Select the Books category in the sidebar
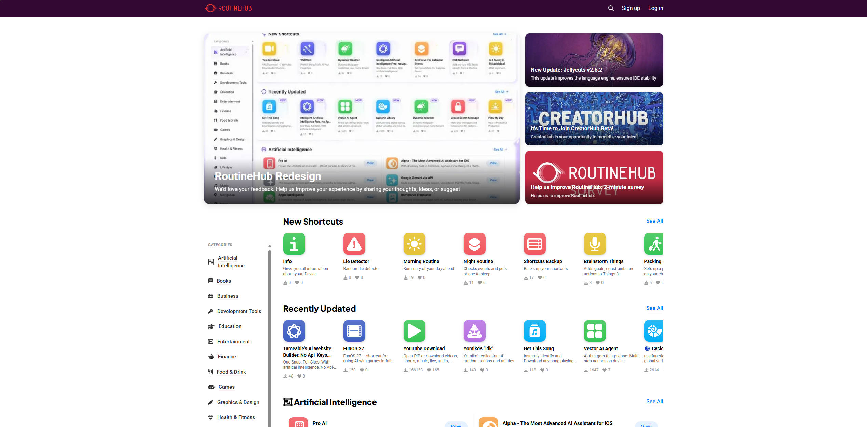The height and width of the screenshot is (427, 867). tap(224, 281)
